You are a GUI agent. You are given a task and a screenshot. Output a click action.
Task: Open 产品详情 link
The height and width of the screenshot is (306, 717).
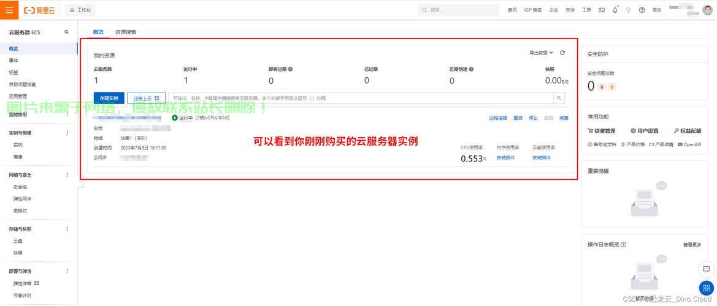click(661, 144)
